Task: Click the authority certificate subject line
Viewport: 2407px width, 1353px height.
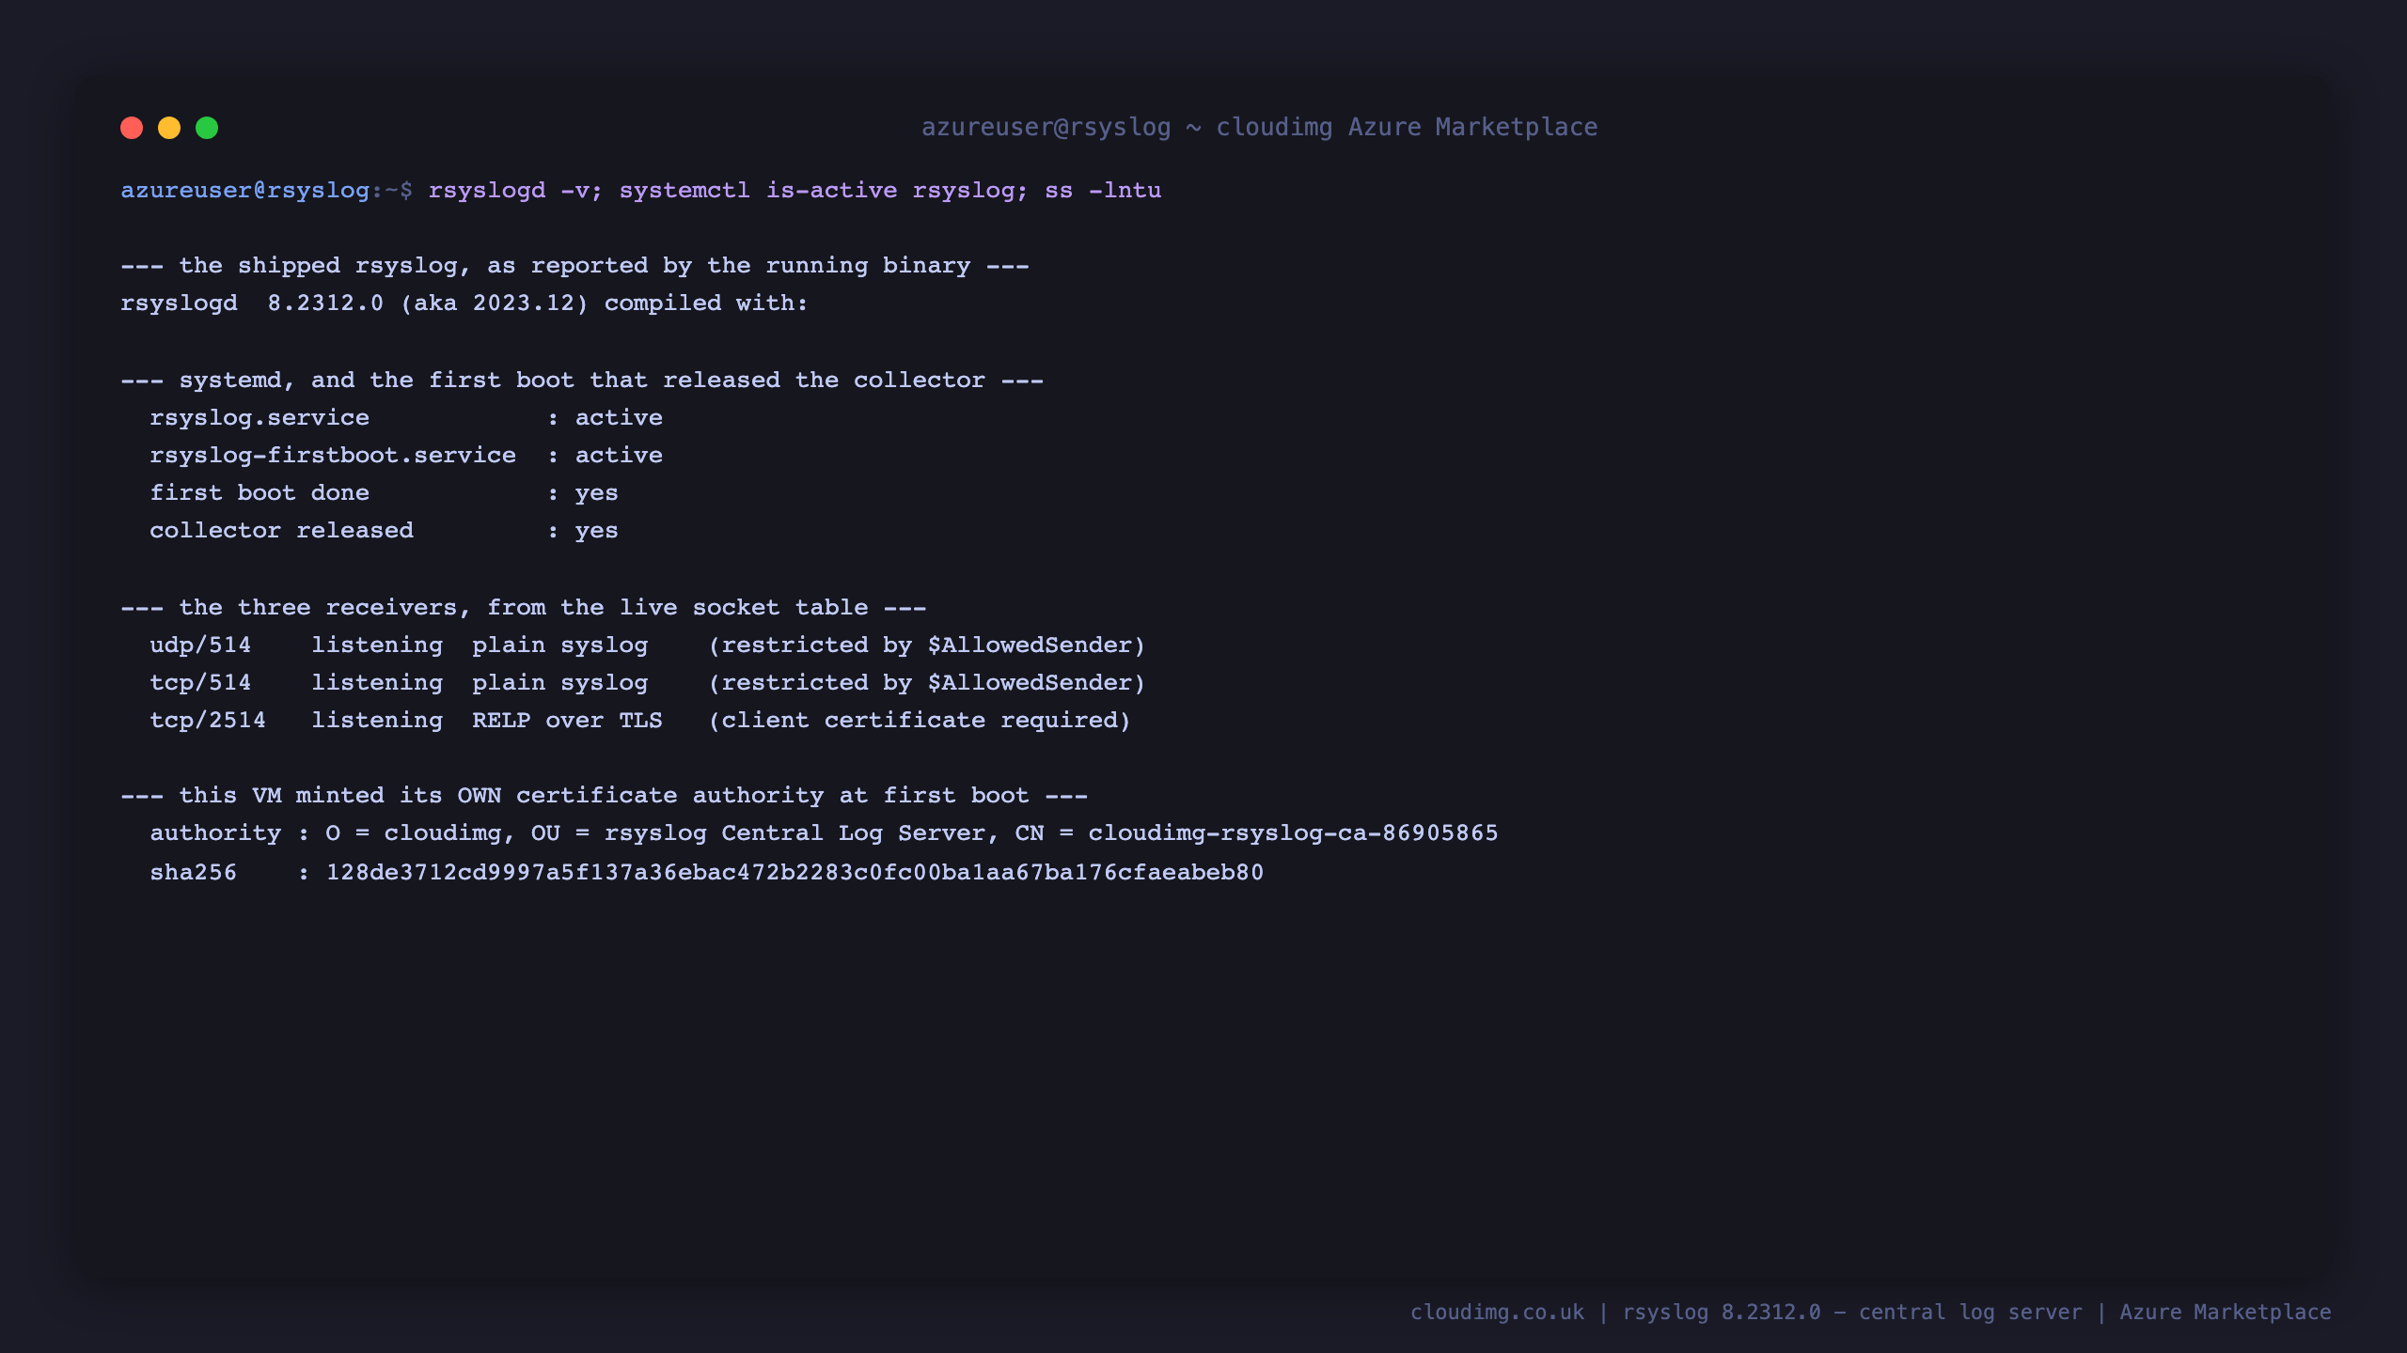Action: click(824, 833)
